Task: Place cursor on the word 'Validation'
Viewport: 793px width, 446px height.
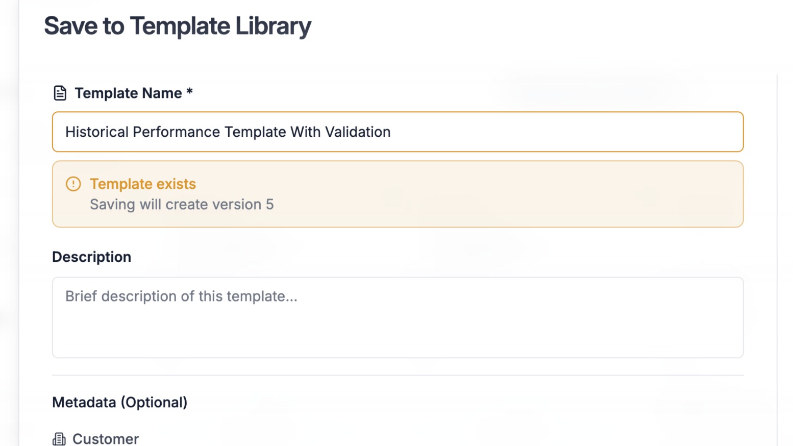Action: [x=358, y=132]
